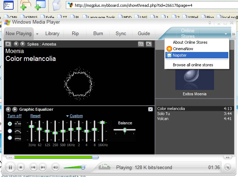Image resolution: width=238 pixels, height=177 pixels.
Task: Select the first equalizer slider mode radio
Action: 10,124
